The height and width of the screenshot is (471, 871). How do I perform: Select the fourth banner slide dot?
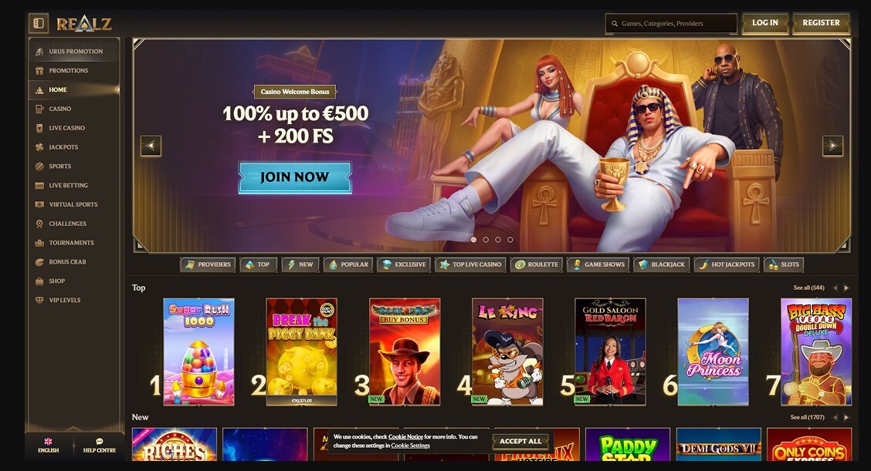[x=510, y=240]
